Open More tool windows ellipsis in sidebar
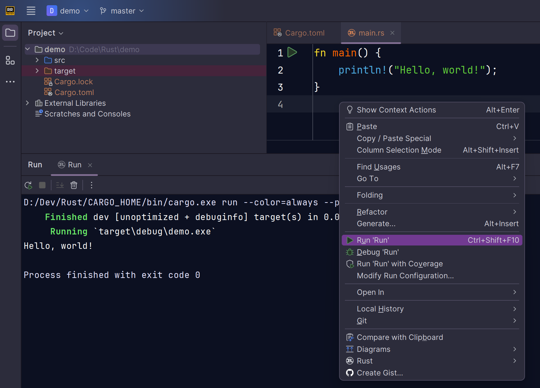 (x=10, y=82)
